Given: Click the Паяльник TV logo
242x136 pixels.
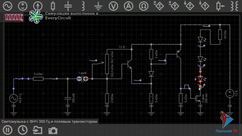Looking at the screenshot, I should [227, 122].
